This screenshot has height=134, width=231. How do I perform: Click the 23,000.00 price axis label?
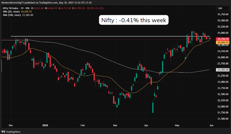point(223,82)
